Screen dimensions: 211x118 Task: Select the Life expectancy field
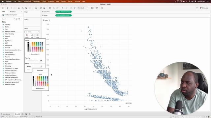point(10,55)
